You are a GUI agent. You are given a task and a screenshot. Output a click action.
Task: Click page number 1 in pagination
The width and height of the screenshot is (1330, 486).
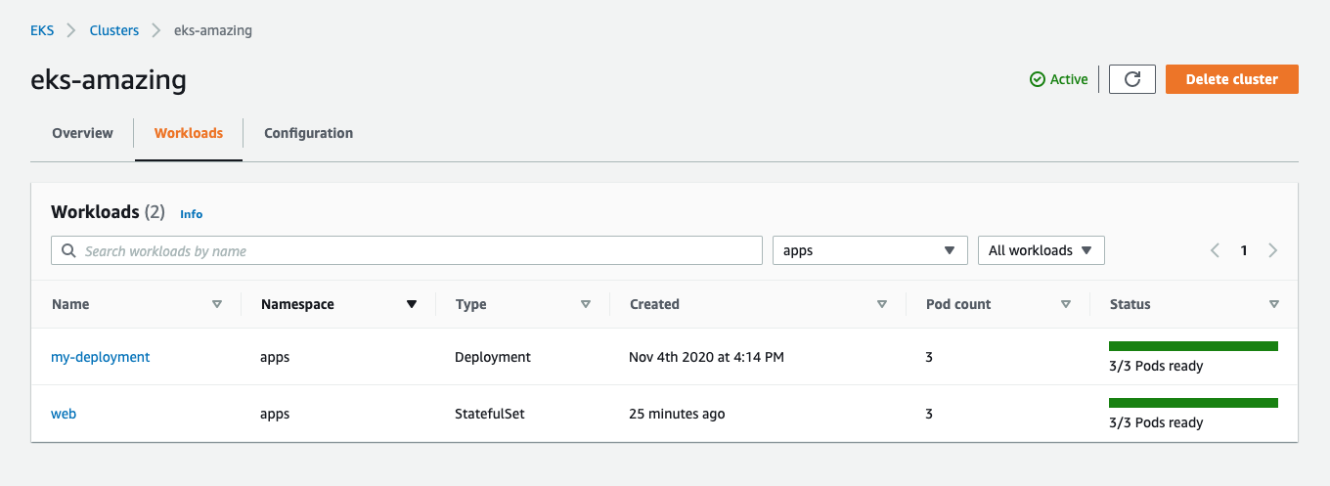[1244, 250]
